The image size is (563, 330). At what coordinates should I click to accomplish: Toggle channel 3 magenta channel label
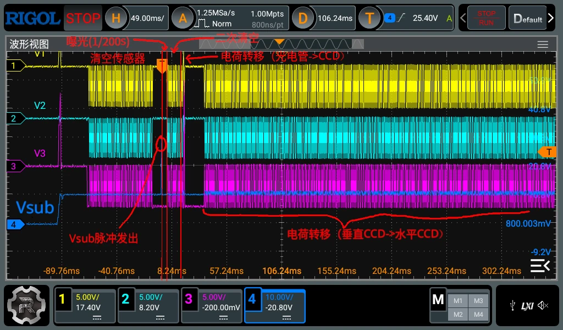tap(189, 299)
